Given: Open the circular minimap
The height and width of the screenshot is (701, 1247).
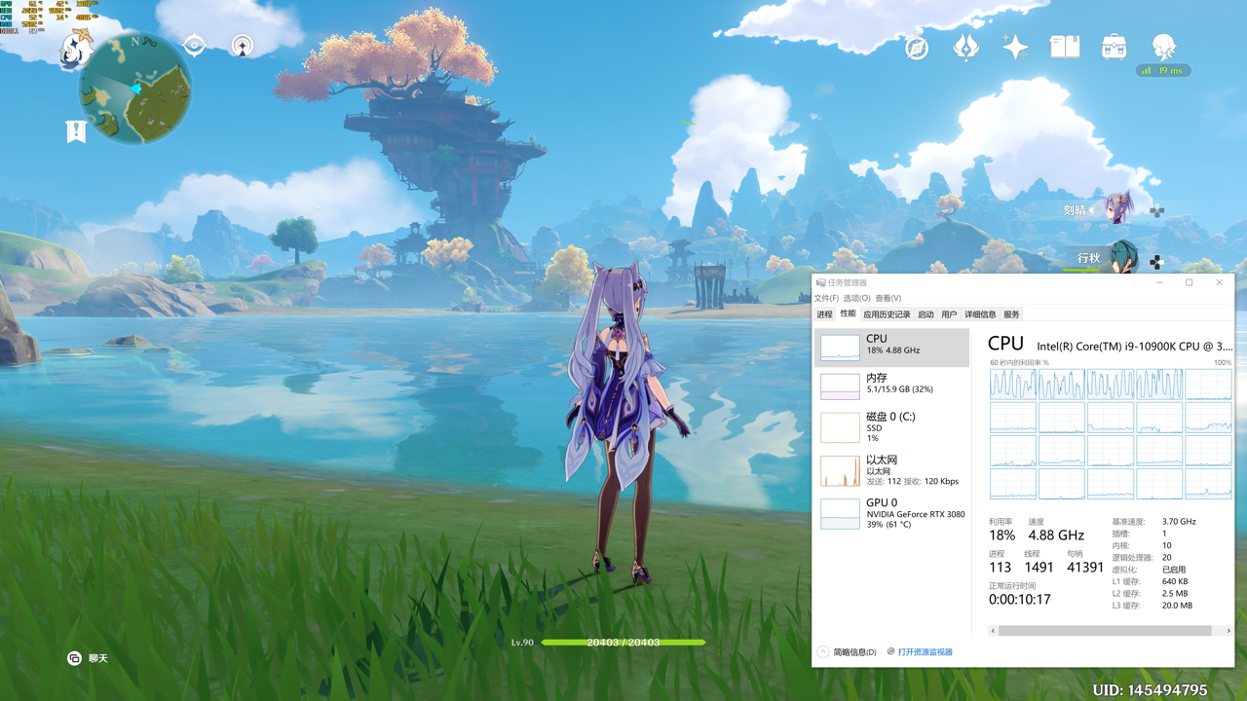Looking at the screenshot, I should (x=134, y=90).
